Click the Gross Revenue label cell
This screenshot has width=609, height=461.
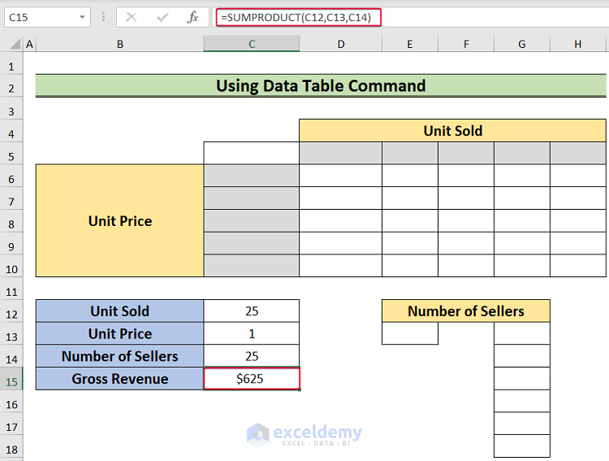click(x=119, y=379)
